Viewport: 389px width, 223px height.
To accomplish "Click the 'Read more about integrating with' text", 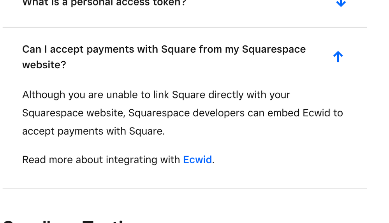I will coord(101,160).
